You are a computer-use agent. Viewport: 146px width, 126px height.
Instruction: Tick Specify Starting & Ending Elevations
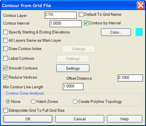click(5, 32)
